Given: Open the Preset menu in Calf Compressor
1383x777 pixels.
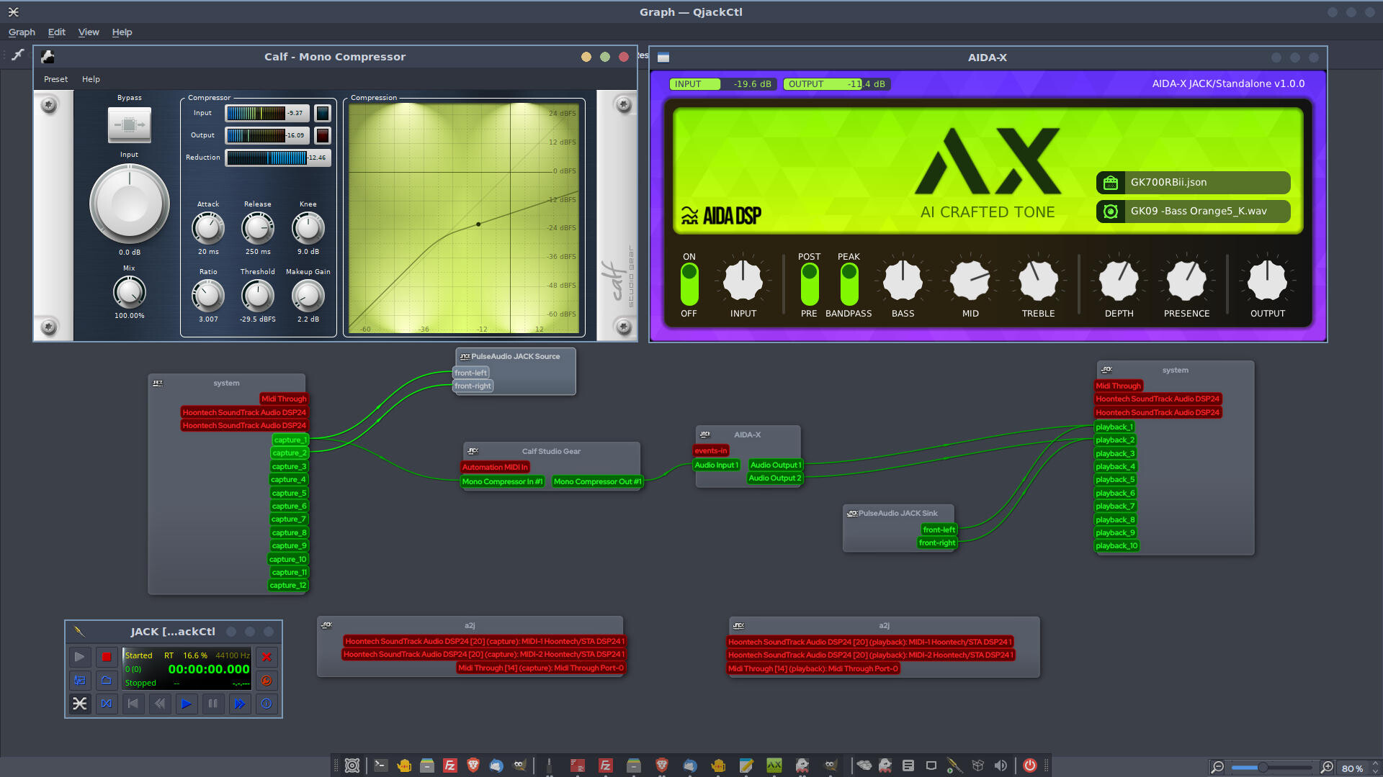Looking at the screenshot, I should pyautogui.click(x=55, y=79).
